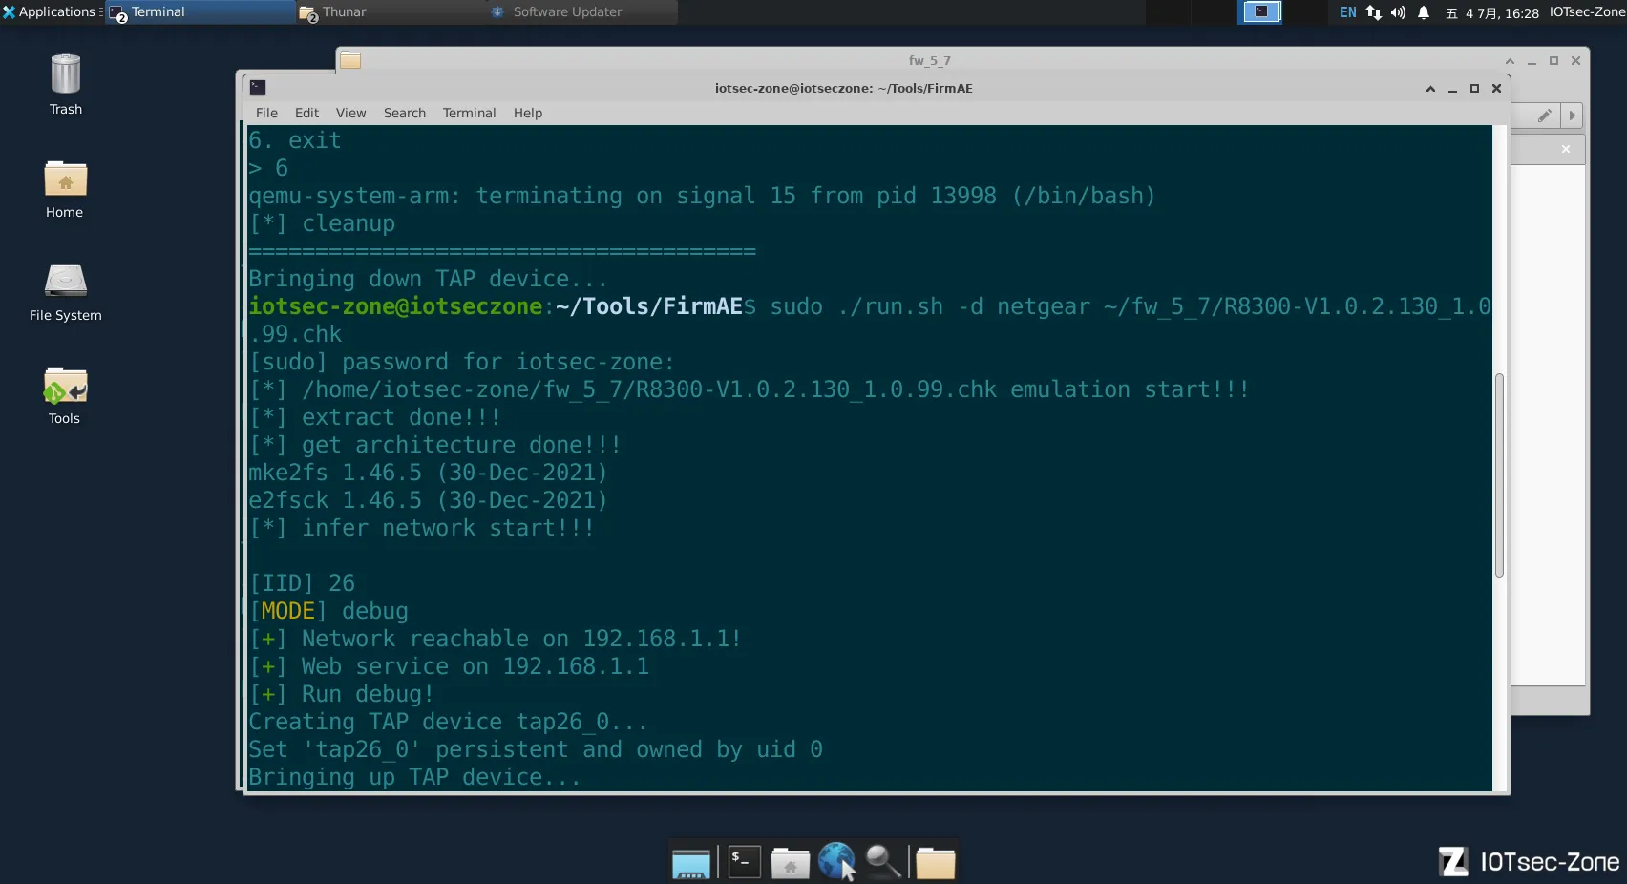Open the folder icon at dock end

[935, 863]
